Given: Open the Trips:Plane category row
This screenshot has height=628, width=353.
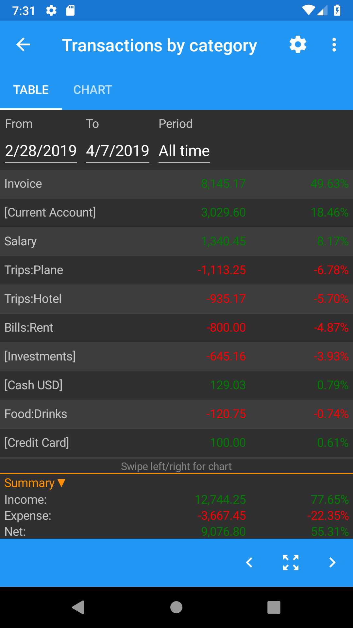Looking at the screenshot, I should (x=176, y=270).
